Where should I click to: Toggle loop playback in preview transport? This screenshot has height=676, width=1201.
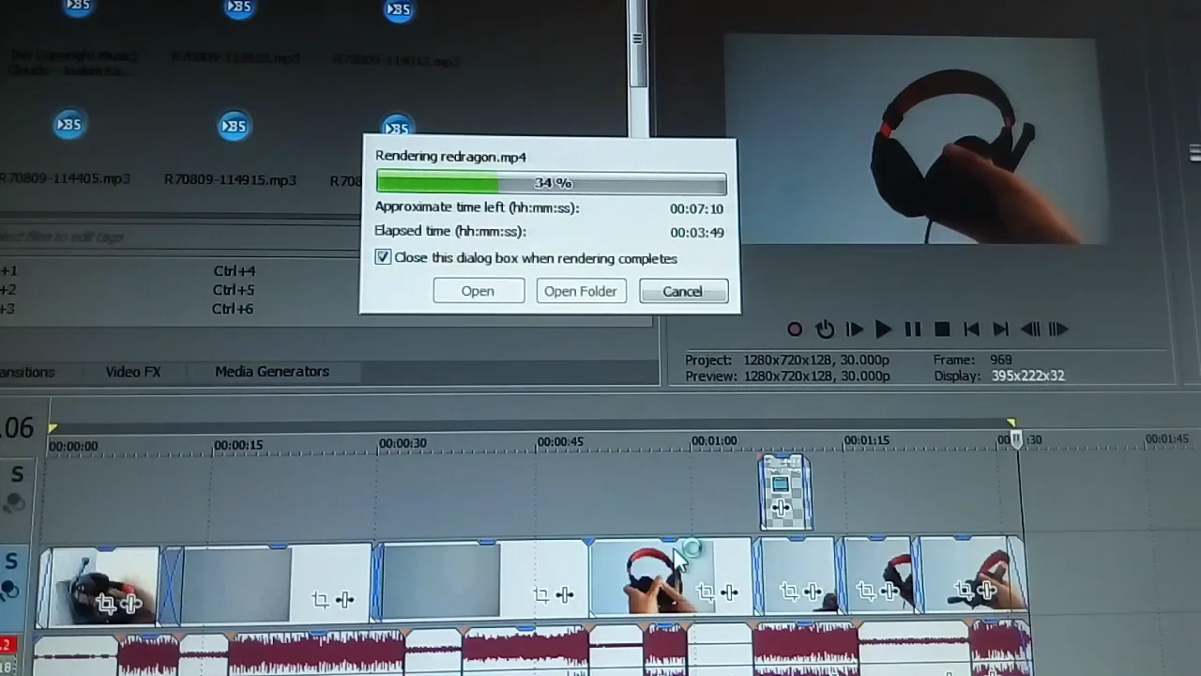(x=825, y=330)
